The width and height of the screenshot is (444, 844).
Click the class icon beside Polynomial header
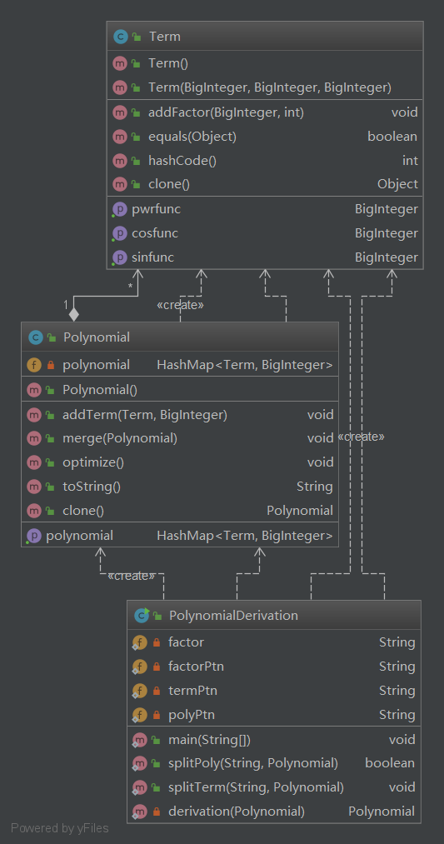35,337
